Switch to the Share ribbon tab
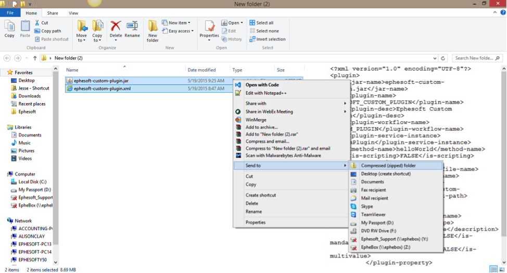Viewport: 507px width, 273px height. click(53, 13)
